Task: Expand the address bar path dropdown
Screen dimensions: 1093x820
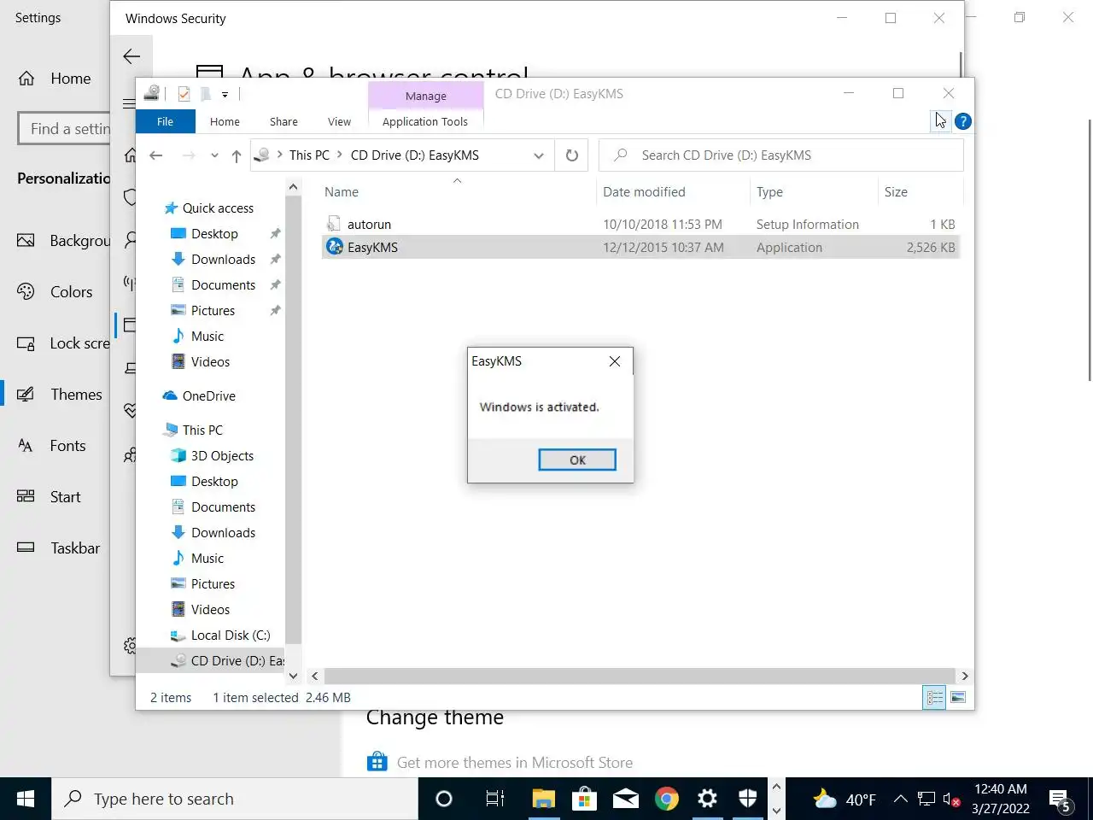Action: point(539,155)
